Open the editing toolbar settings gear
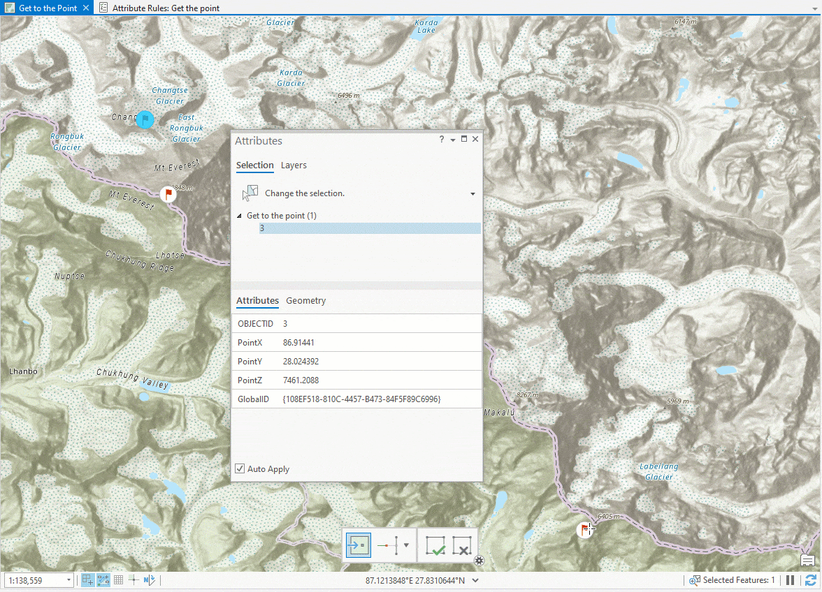This screenshot has height=592, width=822. [480, 561]
